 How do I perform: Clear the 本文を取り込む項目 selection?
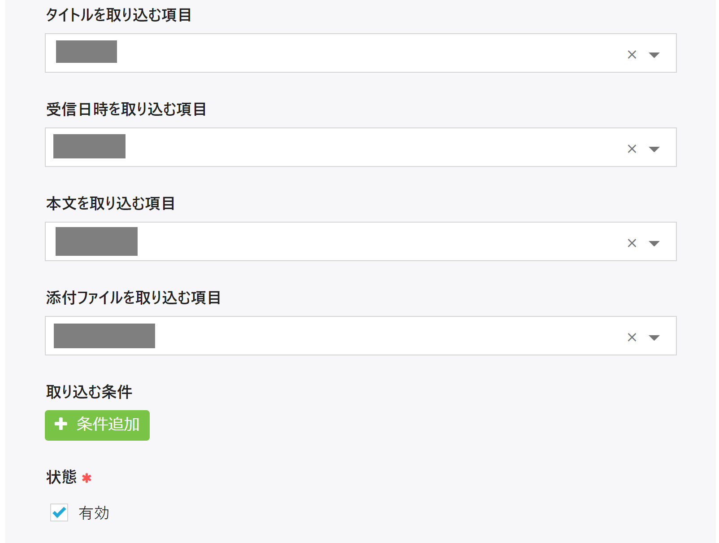tap(632, 243)
